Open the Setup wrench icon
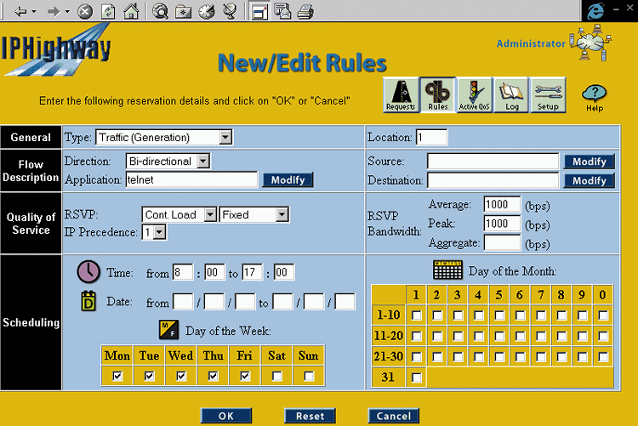Image resolution: width=638 pixels, height=426 pixels. 548,94
